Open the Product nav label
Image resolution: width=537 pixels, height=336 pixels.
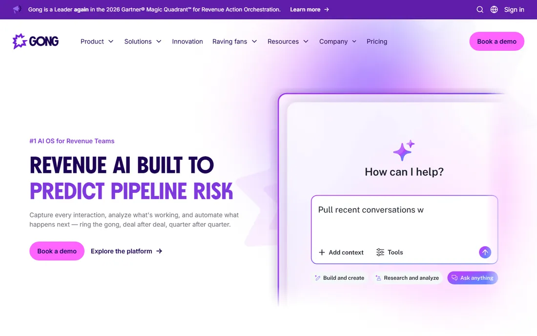(92, 42)
